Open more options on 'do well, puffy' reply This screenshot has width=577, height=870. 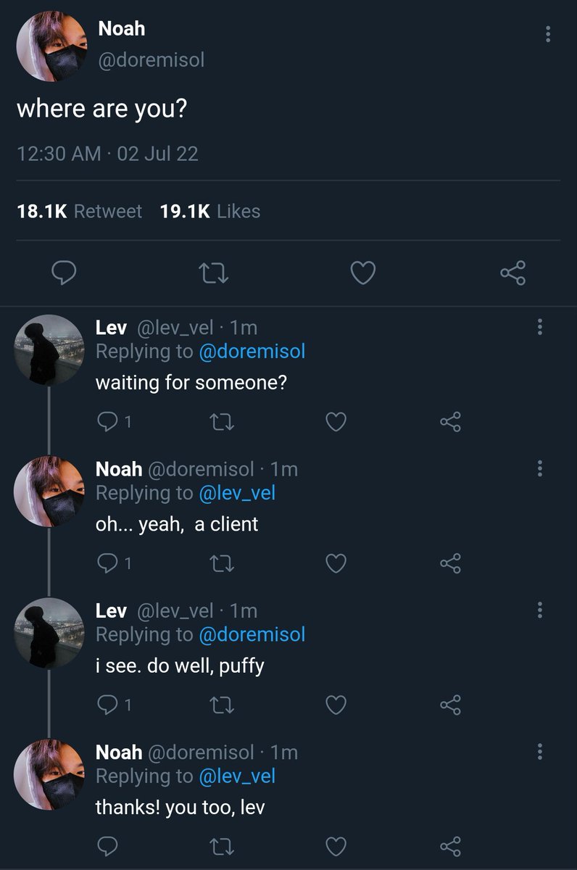click(x=539, y=610)
